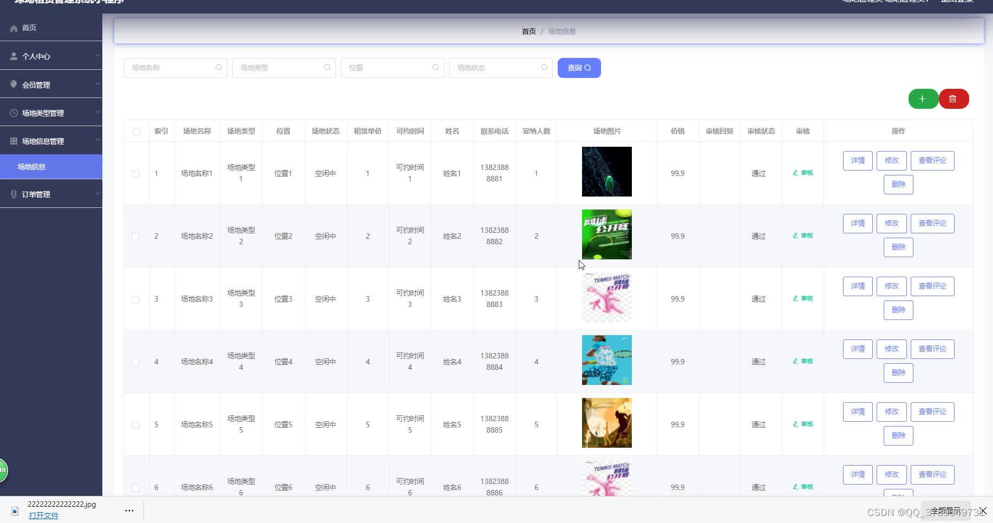Open the download bar more options menu

[129, 510]
